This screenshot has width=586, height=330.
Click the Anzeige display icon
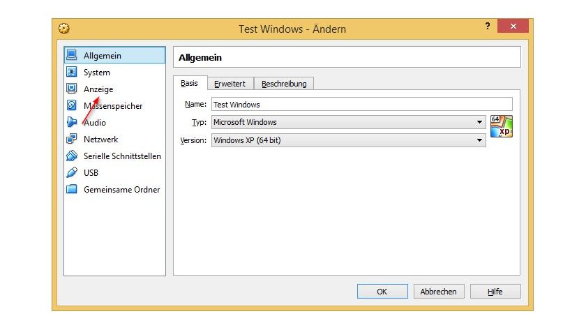[71, 89]
